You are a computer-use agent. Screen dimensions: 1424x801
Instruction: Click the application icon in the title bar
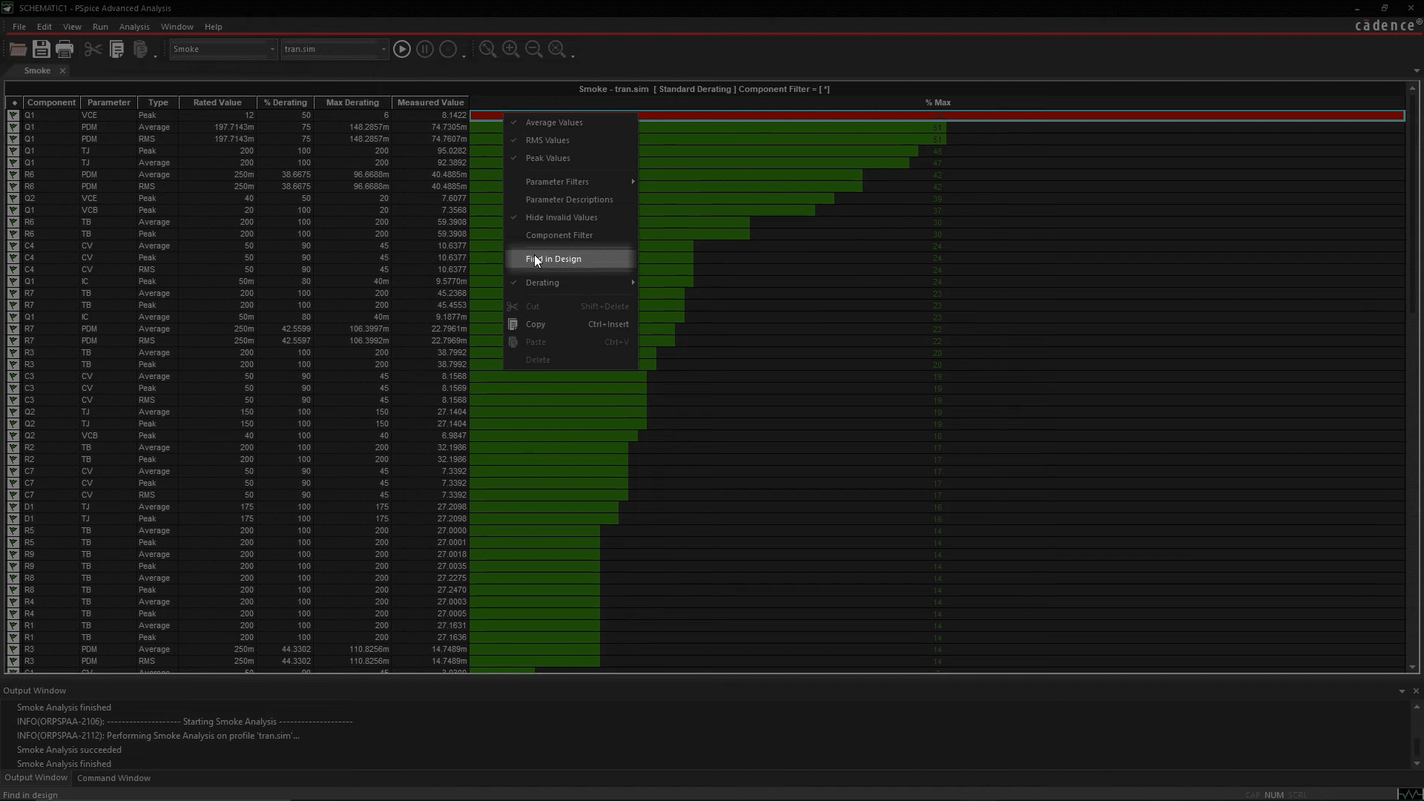[7, 8]
